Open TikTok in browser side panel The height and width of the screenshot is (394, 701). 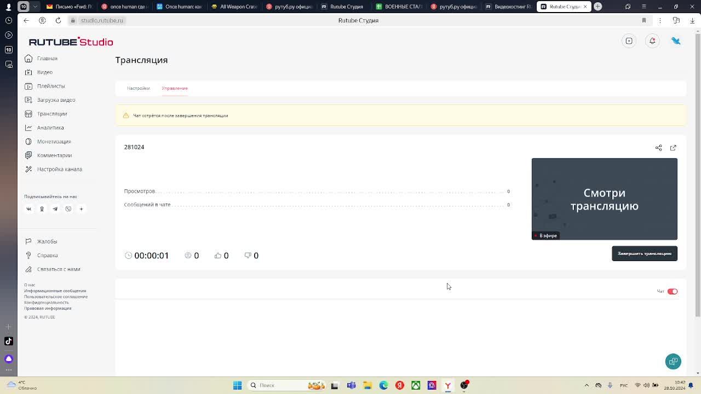click(x=8, y=341)
